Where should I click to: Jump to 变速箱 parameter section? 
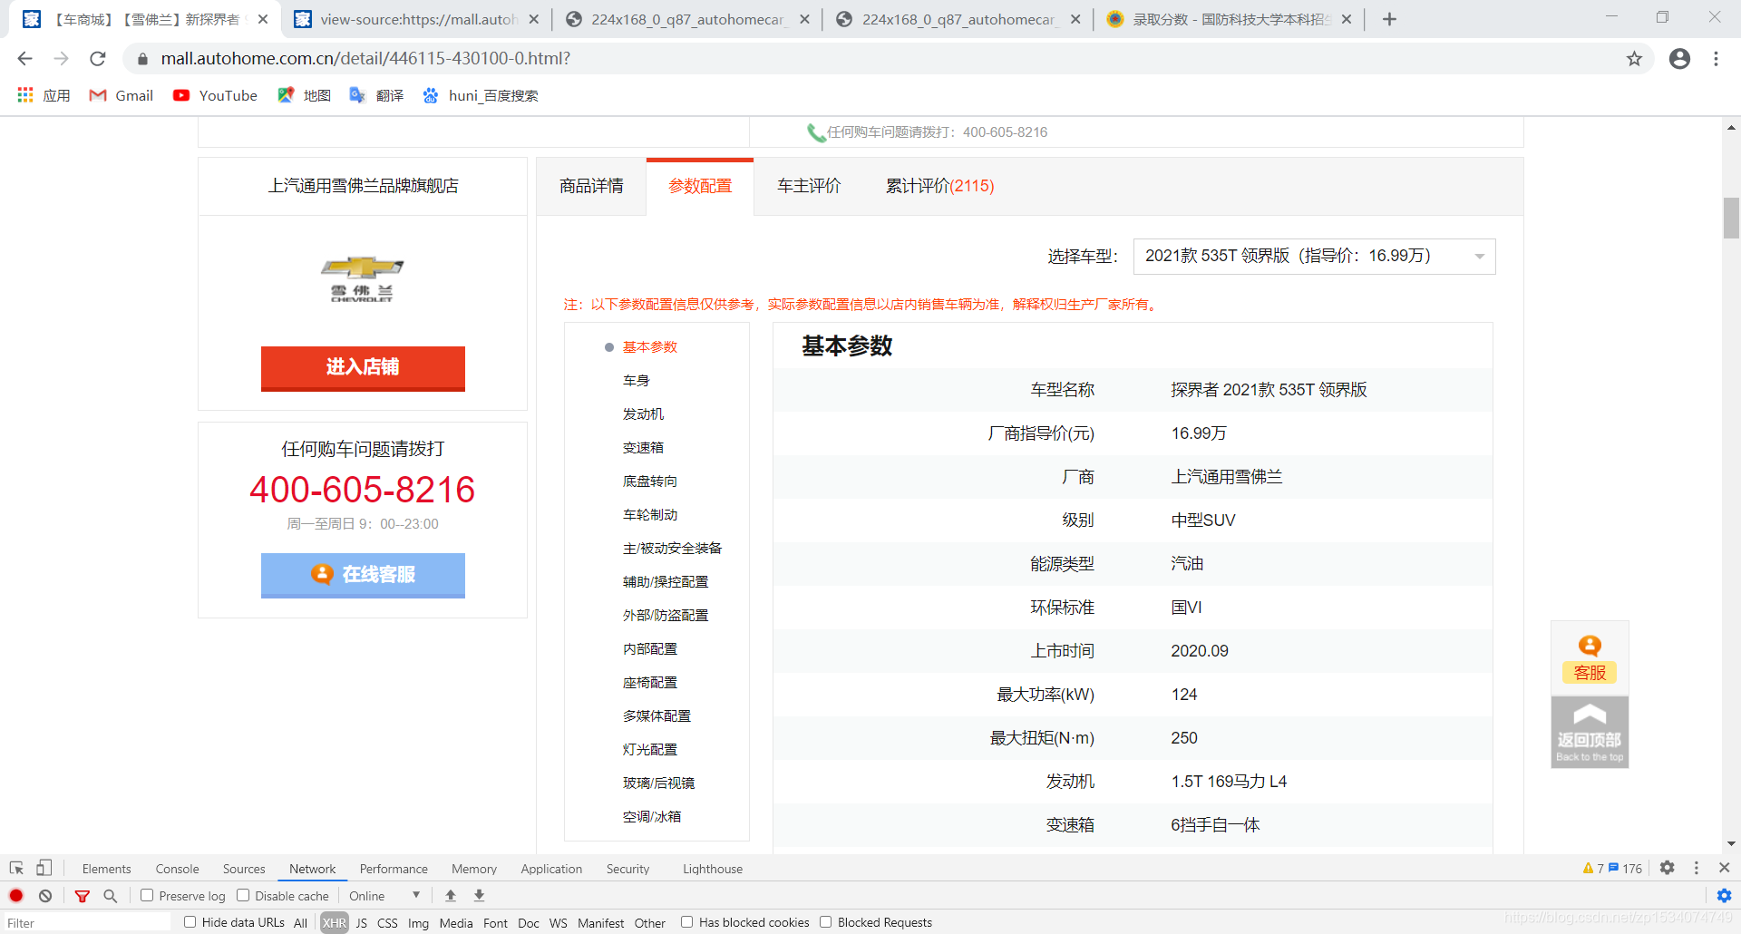coord(643,448)
